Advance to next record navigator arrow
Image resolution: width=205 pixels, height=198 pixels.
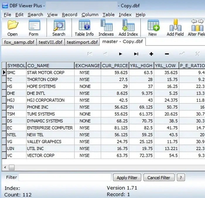(x=121, y=54)
